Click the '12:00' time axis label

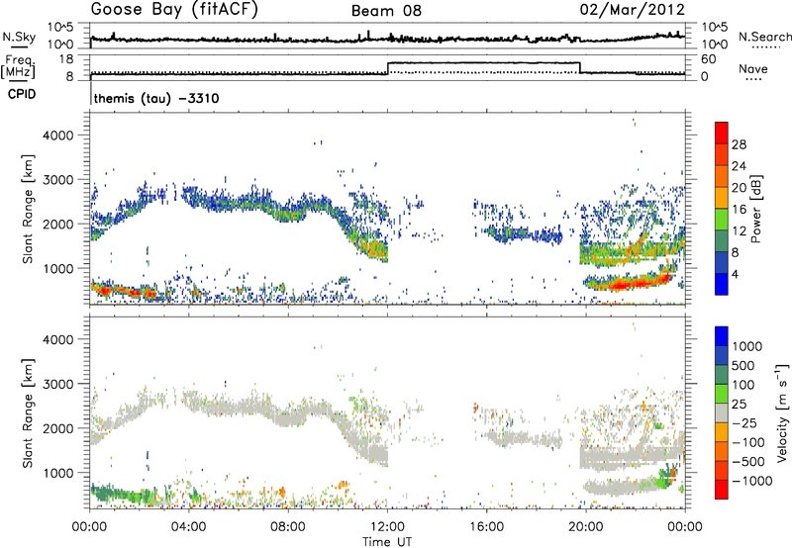point(387,527)
